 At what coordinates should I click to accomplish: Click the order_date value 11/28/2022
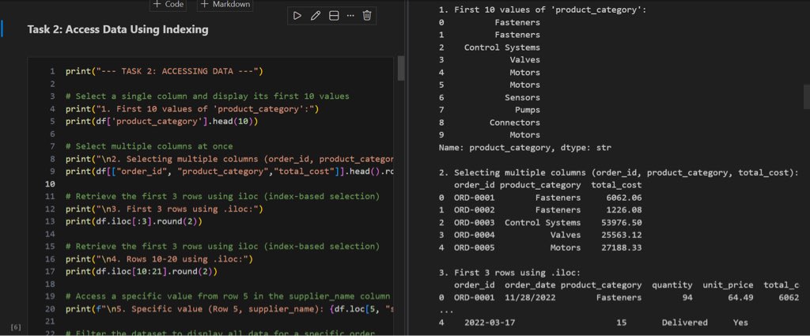530,298
